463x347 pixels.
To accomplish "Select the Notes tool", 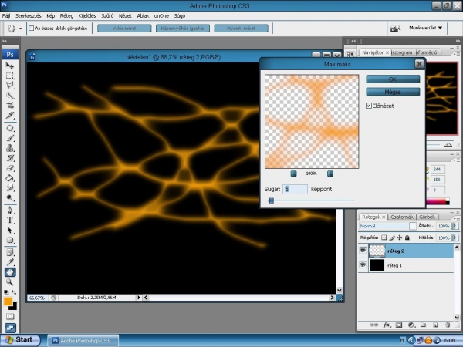I will pyautogui.click(x=10, y=253).
